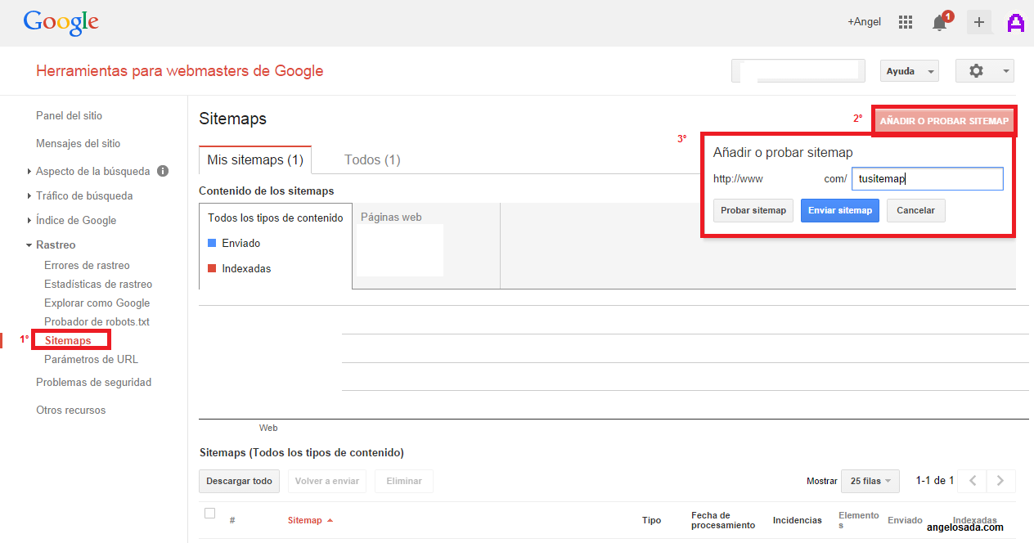Open Otros recursos
1034x543 pixels.
pyautogui.click(x=70, y=410)
